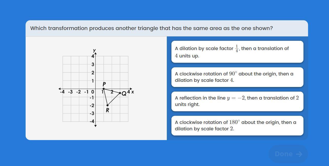Viewport: 329px width, 166px height.
Task: Select the dilation by 1/4 answer option
Action: pyautogui.click(x=237, y=52)
